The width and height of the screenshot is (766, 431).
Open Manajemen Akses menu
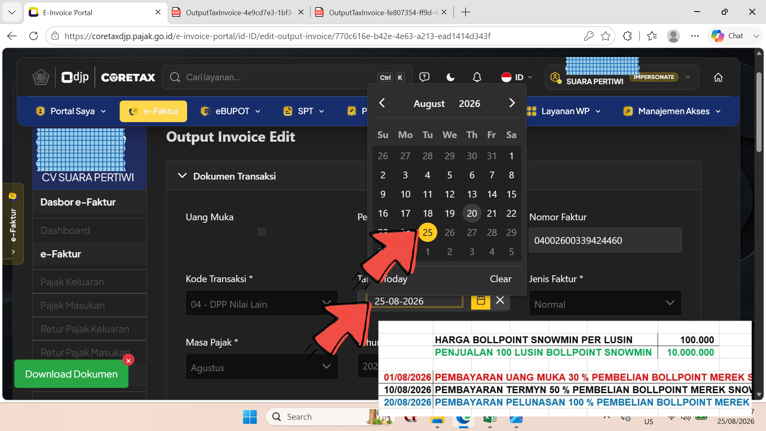click(x=673, y=111)
